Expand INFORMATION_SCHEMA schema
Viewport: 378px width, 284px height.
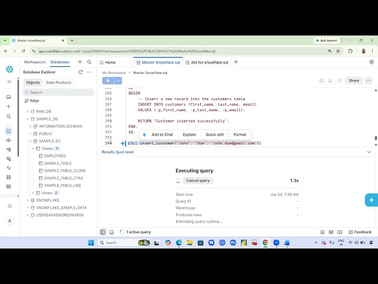click(30, 126)
